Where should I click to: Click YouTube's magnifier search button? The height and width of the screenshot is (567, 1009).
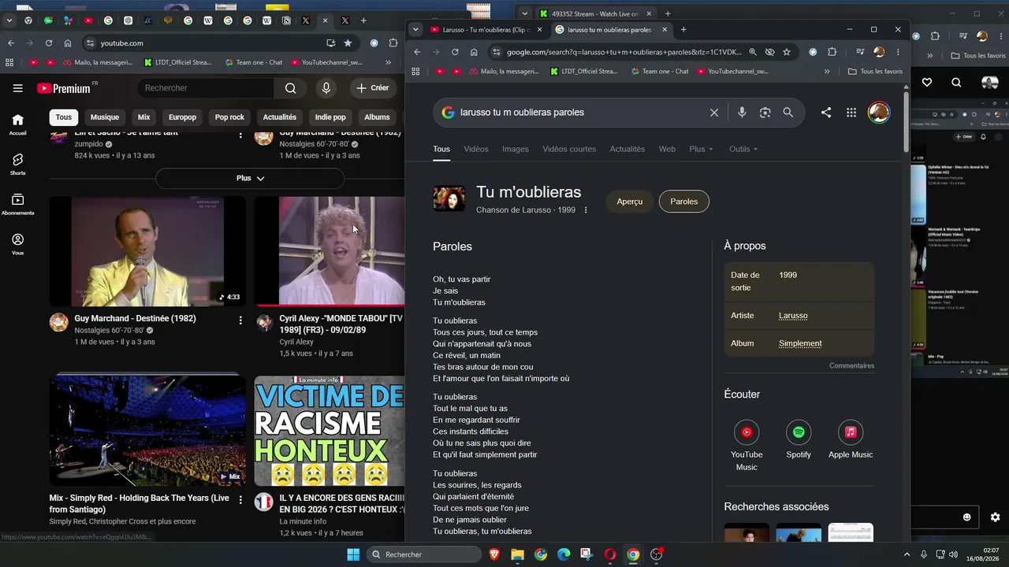click(291, 88)
